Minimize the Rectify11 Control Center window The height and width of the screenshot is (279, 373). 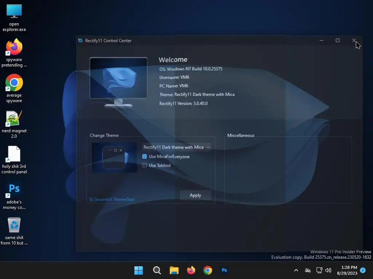pos(321,41)
